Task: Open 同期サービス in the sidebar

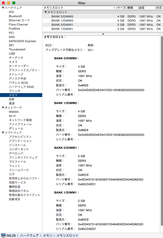Action: [x=17, y=182]
